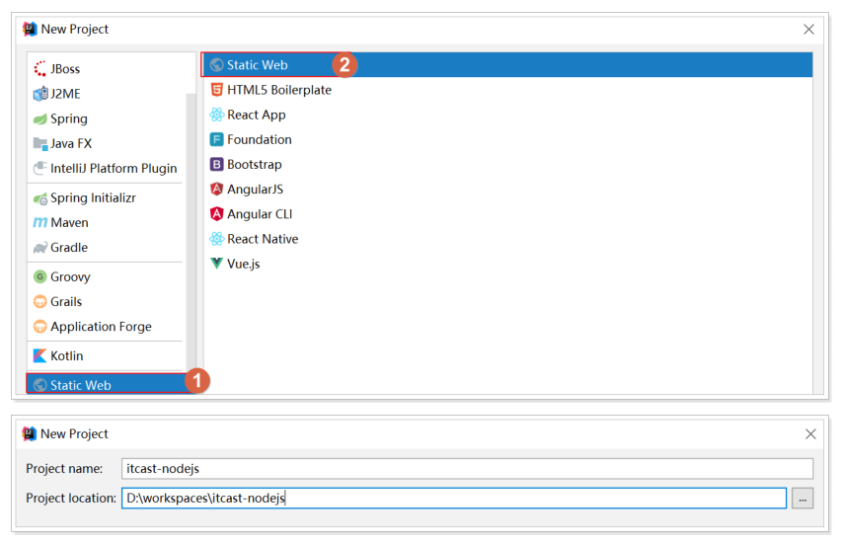Click the Application Forge icon
This screenshot has height=543, width=841.
coord(40,326)
